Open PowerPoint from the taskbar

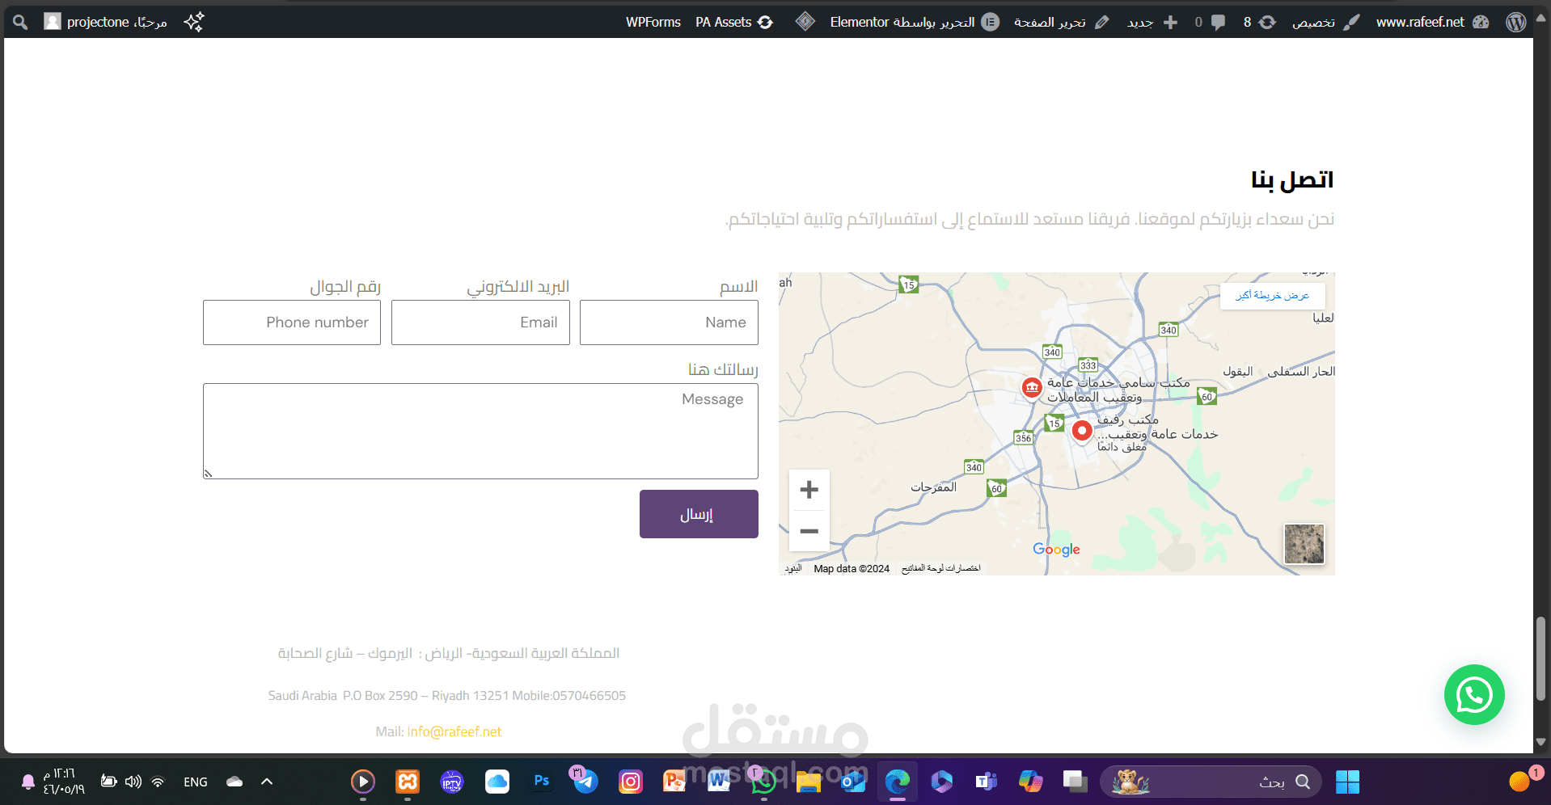pos(674,782)
